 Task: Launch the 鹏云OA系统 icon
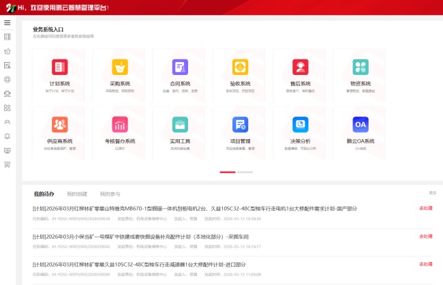click(361, 124)
